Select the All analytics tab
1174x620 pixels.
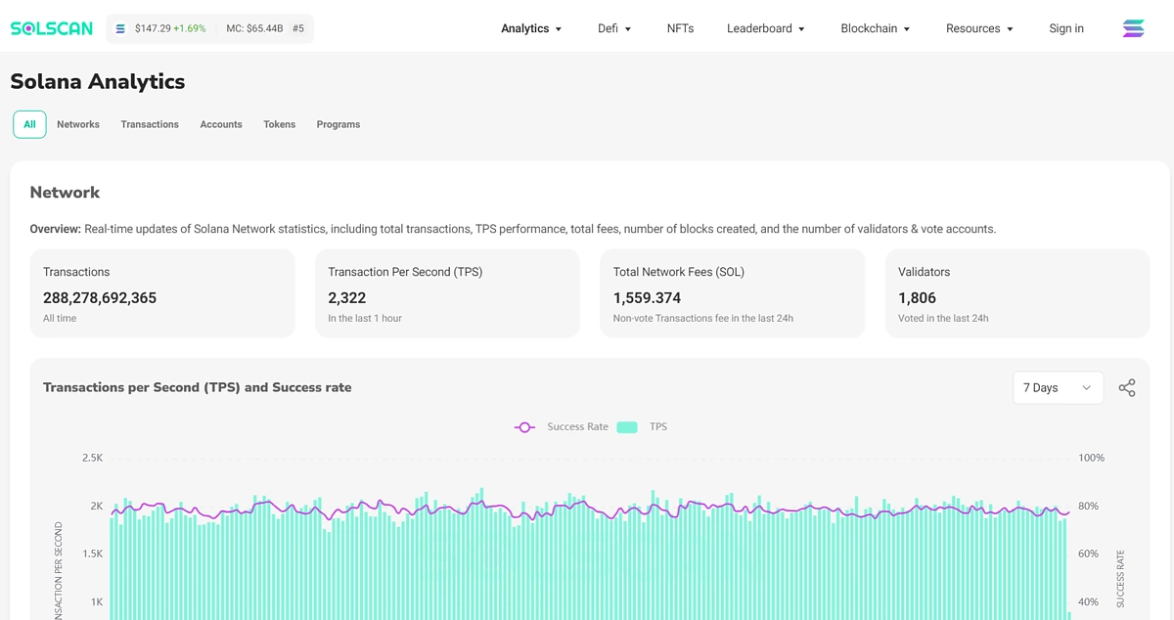[x=29, y=124]
